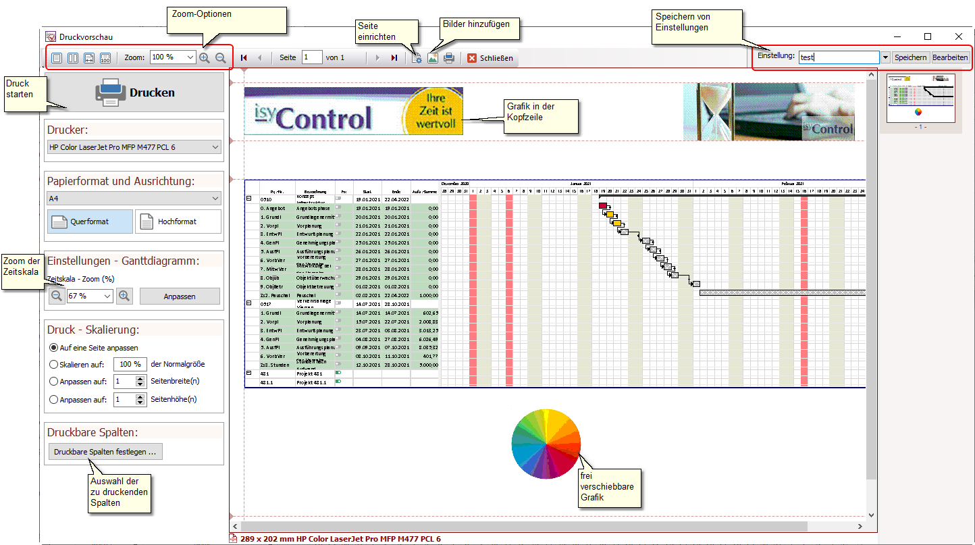Expand the Einstellung dropdown arrow
This screenshot has width=975, height=545.
pyautogui.click(x=885, y=58)
